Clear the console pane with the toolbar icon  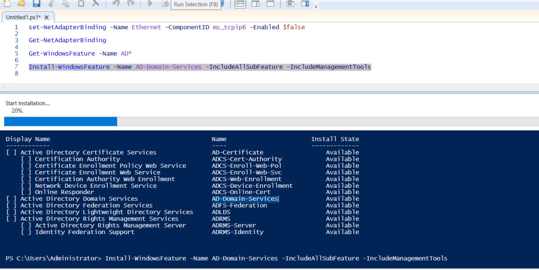pos(96,4)
